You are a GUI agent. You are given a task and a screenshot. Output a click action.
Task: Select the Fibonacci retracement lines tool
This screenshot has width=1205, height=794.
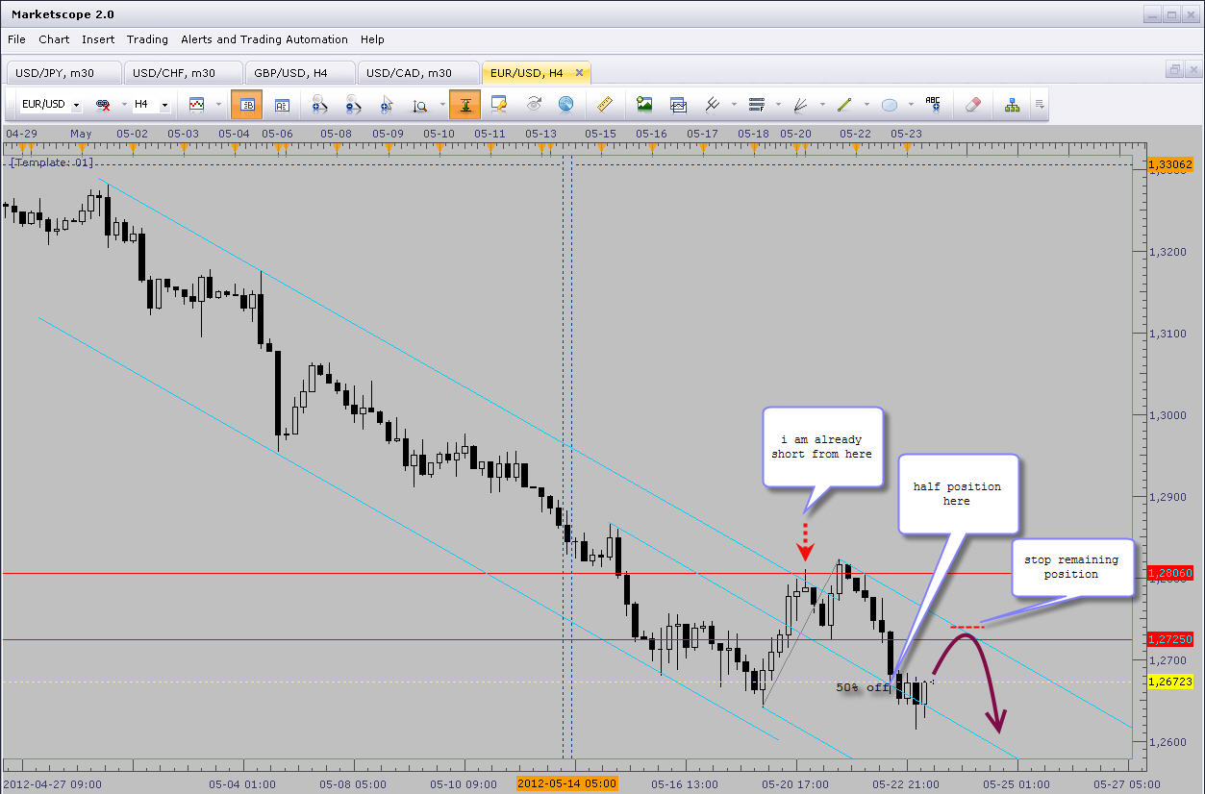[756, 104]
